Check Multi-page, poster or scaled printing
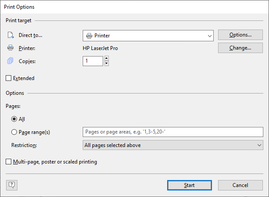This screenshot has width=269, height=197. pyautogui.click(x=8, y=161)
